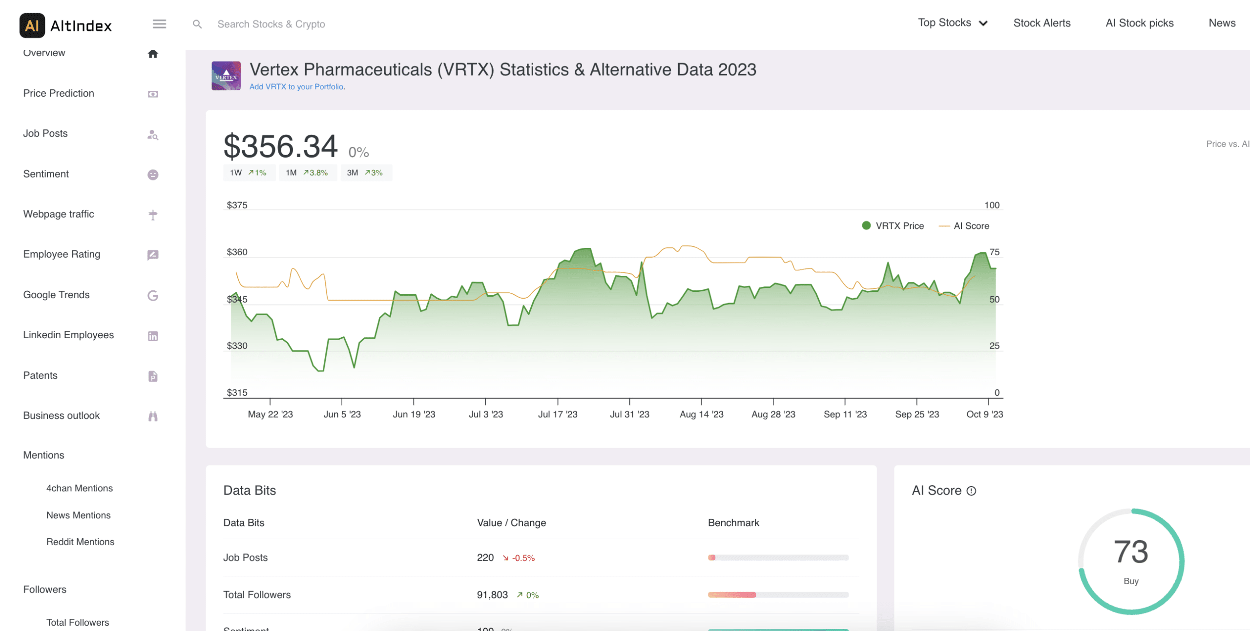The height and width of the screenshot is (631, 1250).
Task: Click the $356.34 price value
Action: coord(280,146)
